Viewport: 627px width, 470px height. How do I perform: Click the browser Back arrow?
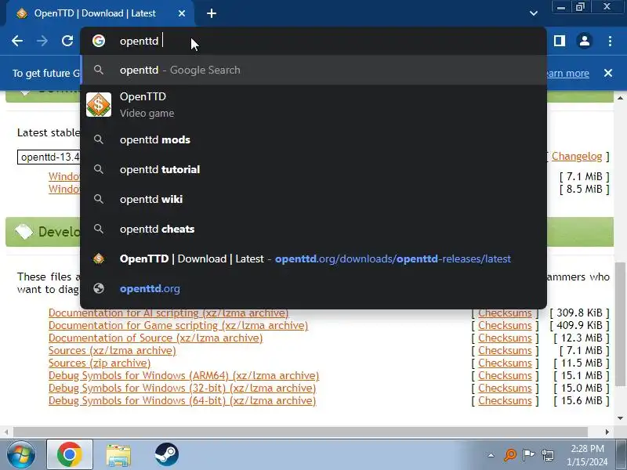pyautogui.click(x=17, y=41)
